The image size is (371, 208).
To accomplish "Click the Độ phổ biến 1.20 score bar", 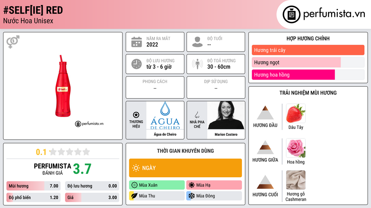I will 34,198.
